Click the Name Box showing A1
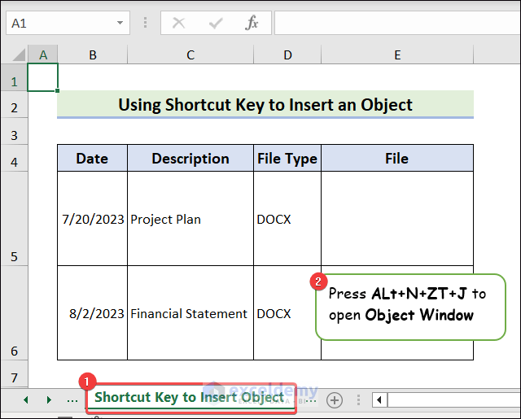The image size is (521, 419). pos(57,24)
